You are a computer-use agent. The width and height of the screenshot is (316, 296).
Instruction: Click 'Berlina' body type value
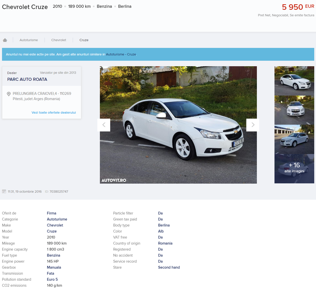click(164, 225)
